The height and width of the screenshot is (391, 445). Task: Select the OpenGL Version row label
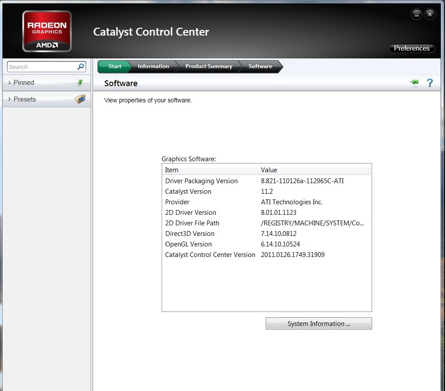188,244
